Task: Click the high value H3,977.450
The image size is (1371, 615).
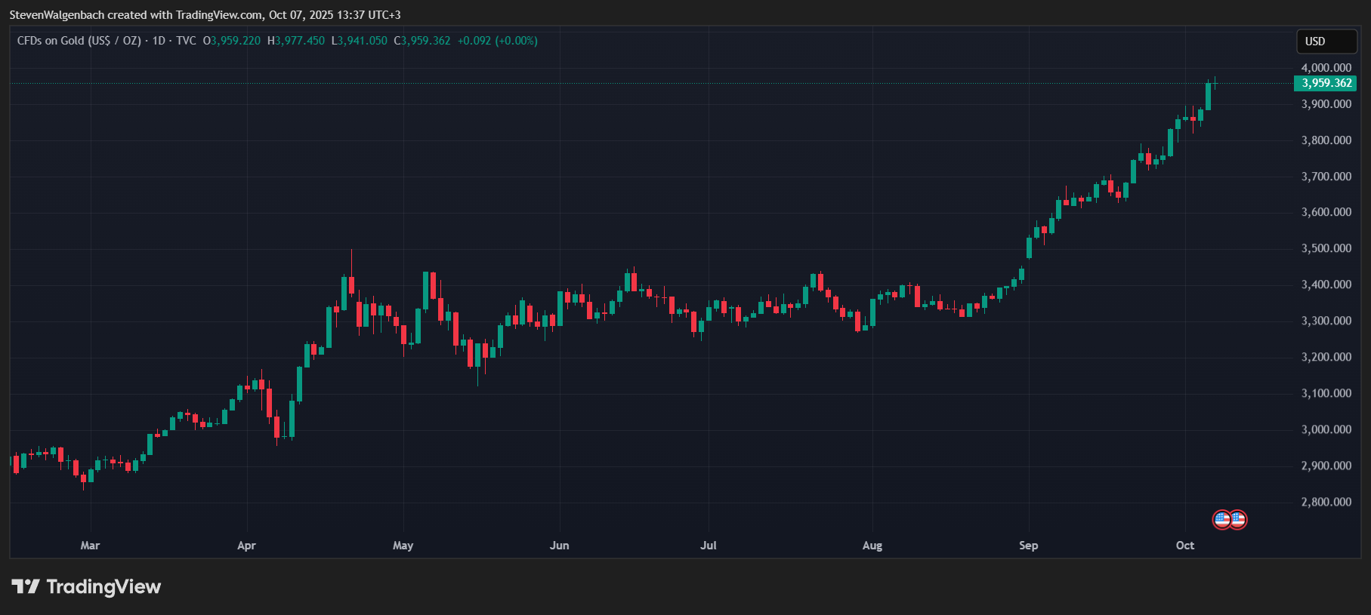Action: click(x=296, y=41)
